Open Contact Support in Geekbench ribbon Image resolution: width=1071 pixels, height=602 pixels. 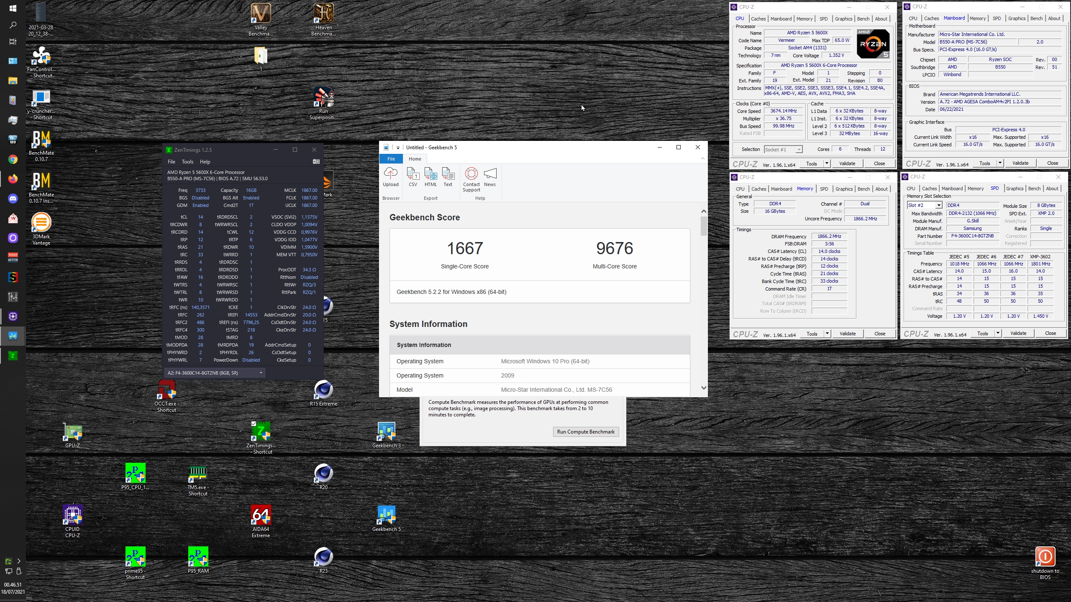[471, 180]
